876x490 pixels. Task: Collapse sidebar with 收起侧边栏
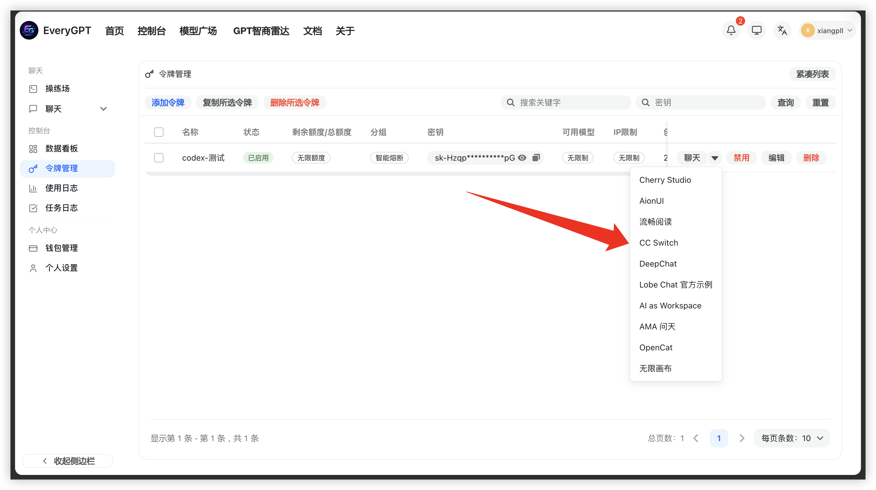coord(67,461)
